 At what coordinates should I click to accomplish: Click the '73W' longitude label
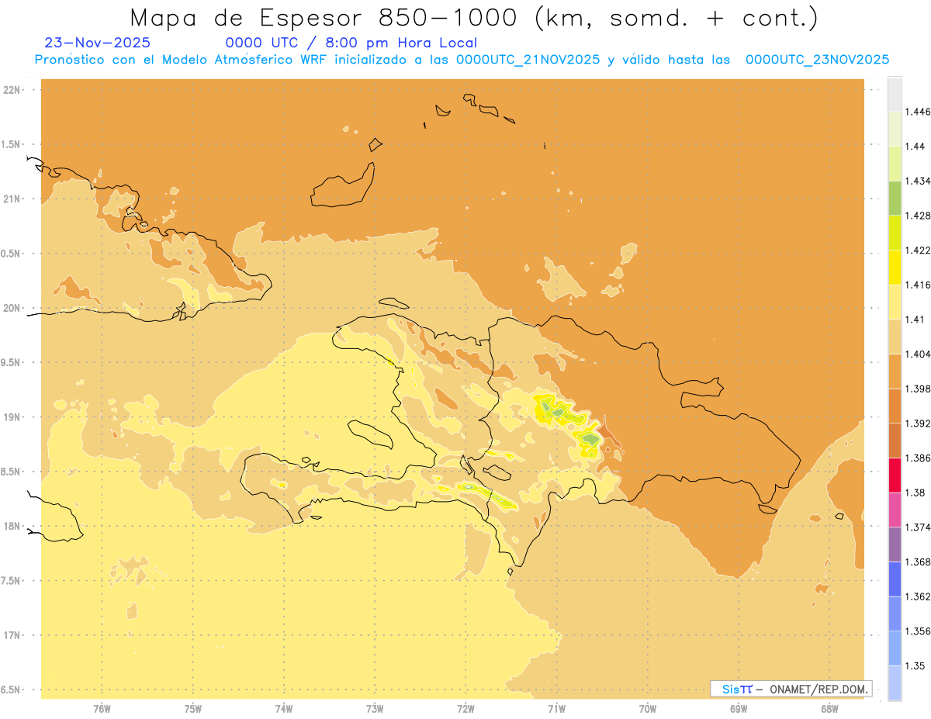[x=375, y=708]
